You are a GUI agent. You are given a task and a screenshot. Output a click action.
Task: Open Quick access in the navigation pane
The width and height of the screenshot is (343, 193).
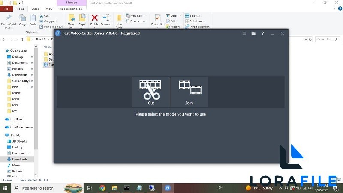tap(17, 50)
